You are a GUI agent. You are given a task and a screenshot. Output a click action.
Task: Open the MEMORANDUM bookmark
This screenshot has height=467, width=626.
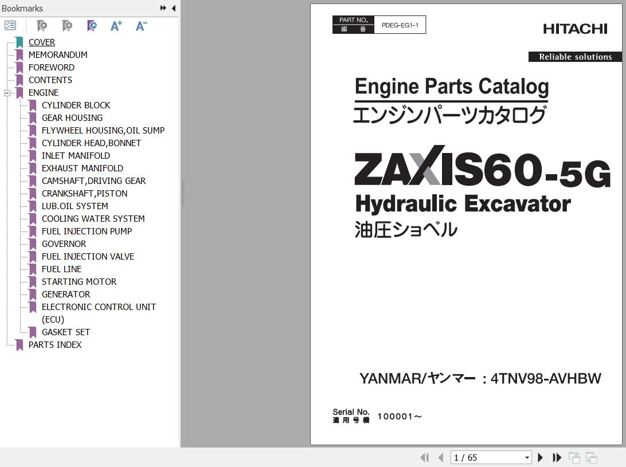58,54
